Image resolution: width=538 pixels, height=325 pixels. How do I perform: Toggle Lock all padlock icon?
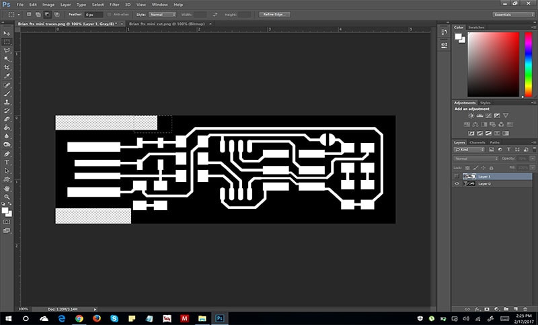tap(492, 168)
